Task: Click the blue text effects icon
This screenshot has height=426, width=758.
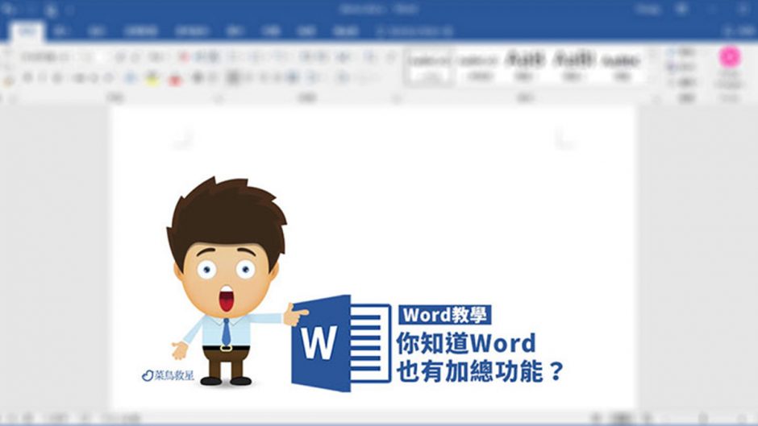Action: [129, 79]
